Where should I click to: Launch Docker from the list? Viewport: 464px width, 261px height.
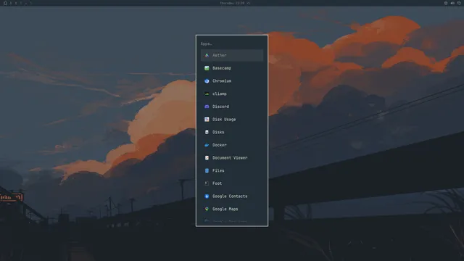232,145
